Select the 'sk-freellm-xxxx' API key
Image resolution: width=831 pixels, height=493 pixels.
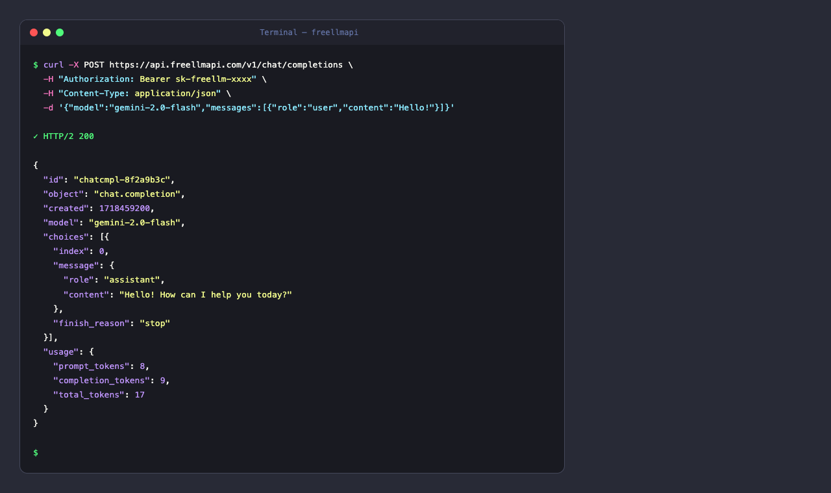point(213,79)
